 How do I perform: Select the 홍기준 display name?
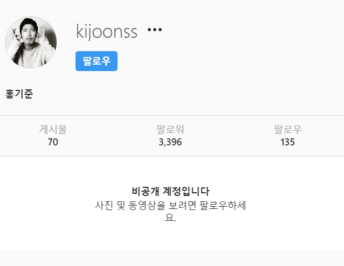click(19, 94)
